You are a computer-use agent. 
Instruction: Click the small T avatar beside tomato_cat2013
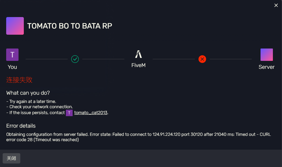pos(69,113)
